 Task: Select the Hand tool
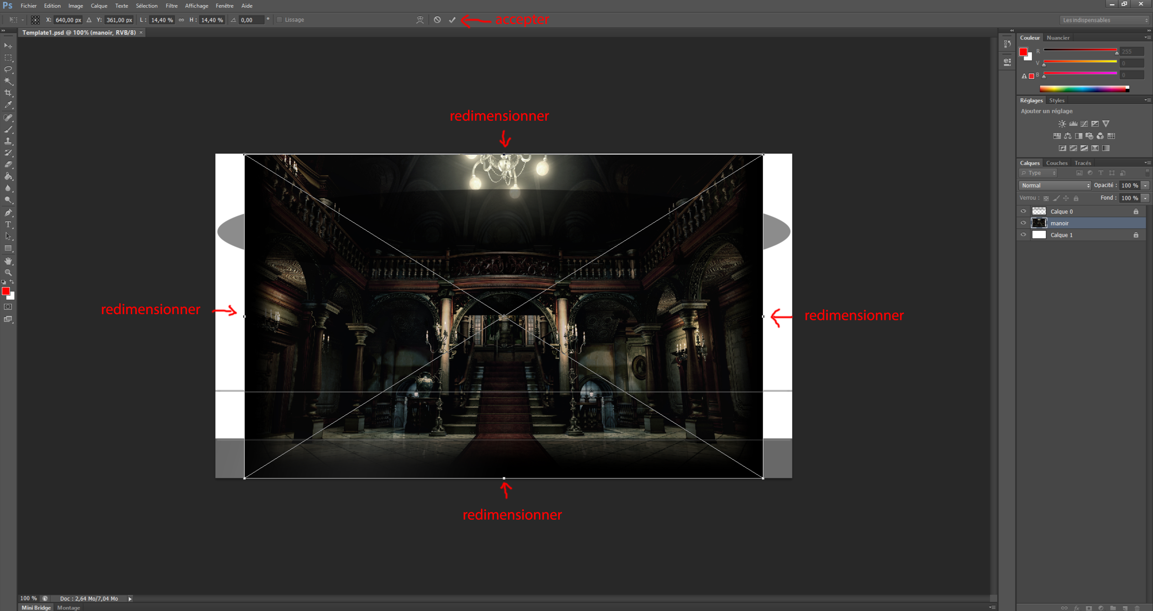8,261
